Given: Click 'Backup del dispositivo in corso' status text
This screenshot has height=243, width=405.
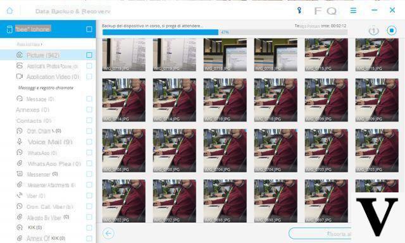Looking at the screenshot, I should 153,26.
